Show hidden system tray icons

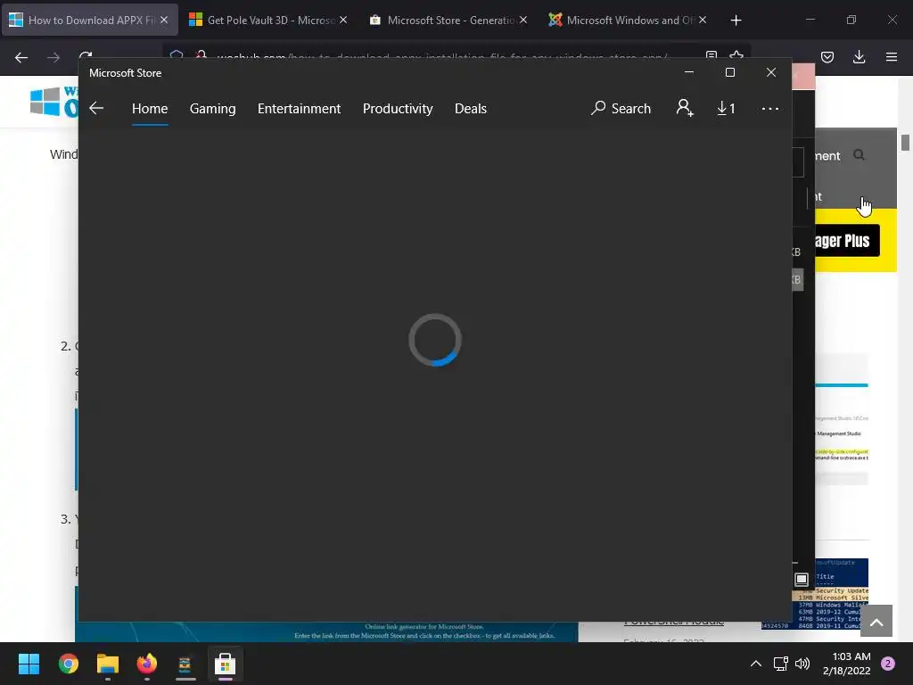756,664
